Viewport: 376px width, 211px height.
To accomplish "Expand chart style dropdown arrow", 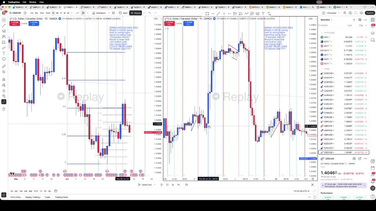I will (88, 13).
